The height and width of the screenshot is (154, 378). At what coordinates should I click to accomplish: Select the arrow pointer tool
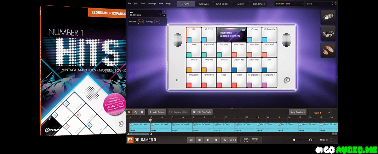pos(129,112)
